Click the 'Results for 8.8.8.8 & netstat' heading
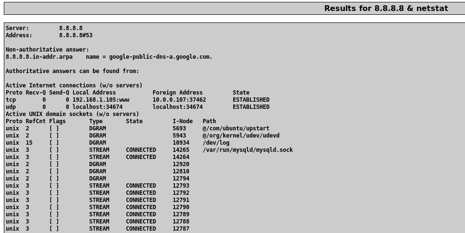 click(x=386, y=8)
